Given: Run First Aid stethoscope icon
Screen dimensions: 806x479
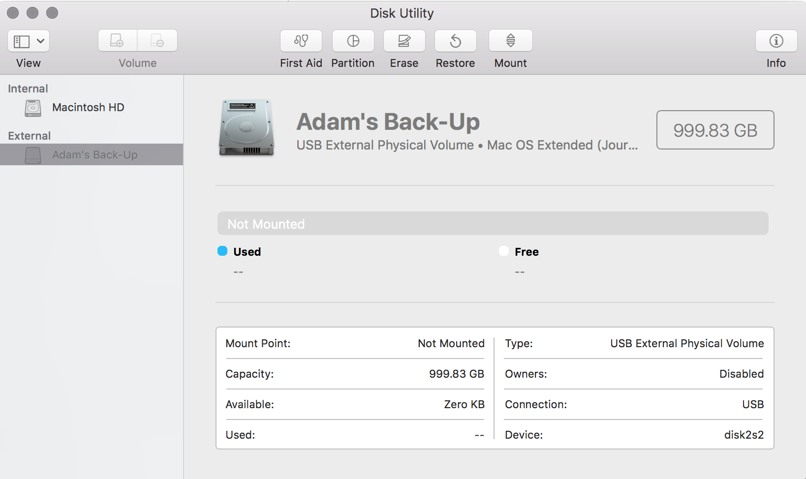Looking at the screenshot, I should [x=301, y=41].
